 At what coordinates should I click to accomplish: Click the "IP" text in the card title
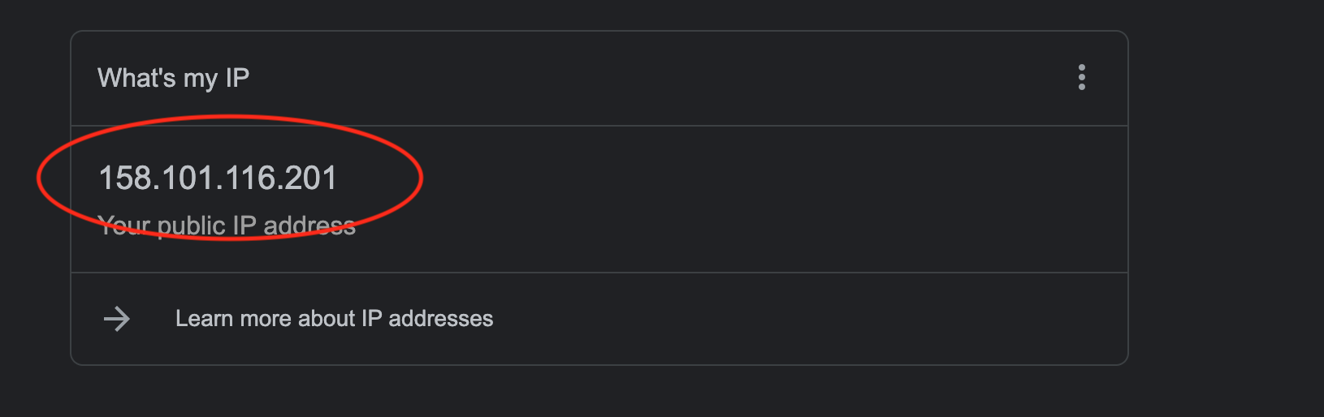tap(237, 78)
